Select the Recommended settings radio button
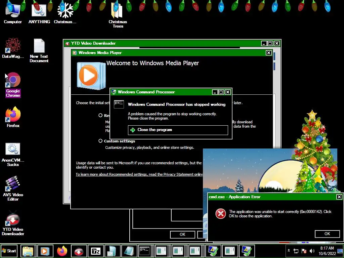 pyautogui.click(x=100, y=115)
